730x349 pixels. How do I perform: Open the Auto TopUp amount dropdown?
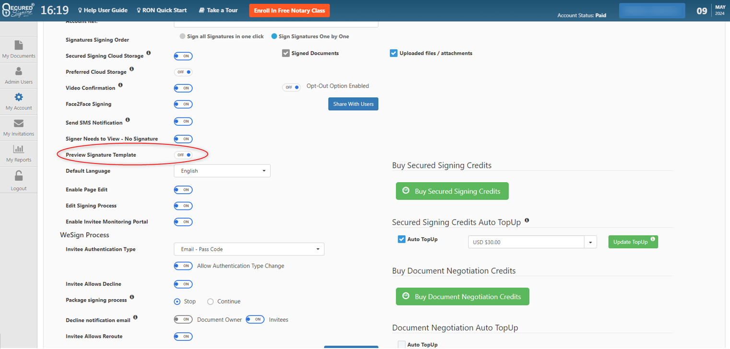pyautogui.click(x=590, y=242)
